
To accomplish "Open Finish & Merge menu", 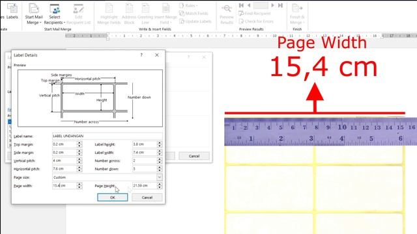I will click(297, 14).
